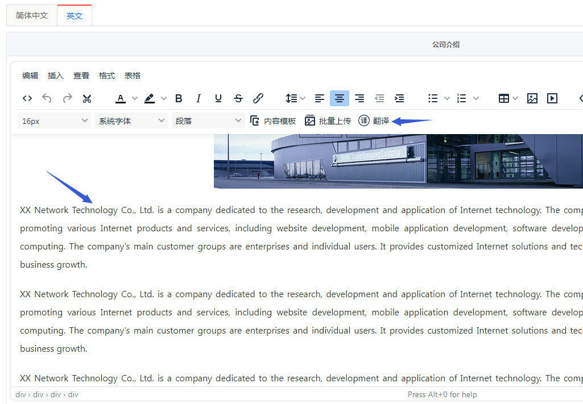Click the 批量上传 button

[x=328, y=120]
